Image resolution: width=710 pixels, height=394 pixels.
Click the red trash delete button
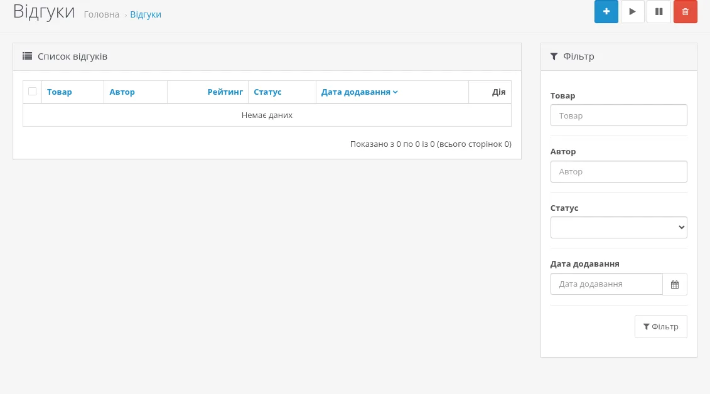click(685, 12)
